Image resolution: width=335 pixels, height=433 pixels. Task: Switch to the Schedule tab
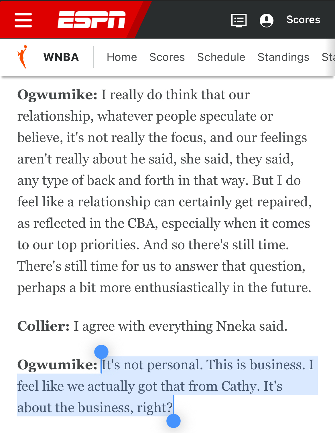click(x=221, y=57)
